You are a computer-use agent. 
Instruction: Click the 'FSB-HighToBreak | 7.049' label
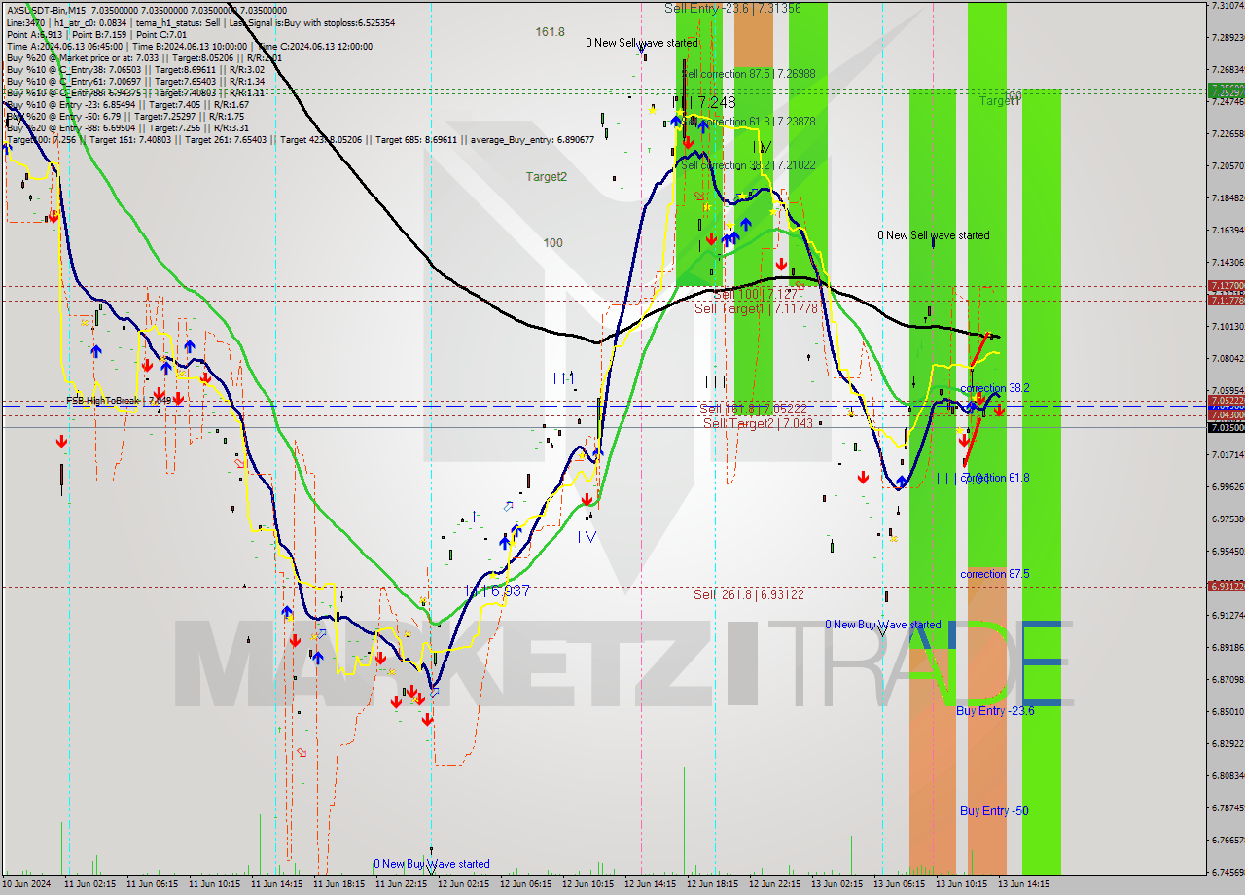click(x=118, y=400)
